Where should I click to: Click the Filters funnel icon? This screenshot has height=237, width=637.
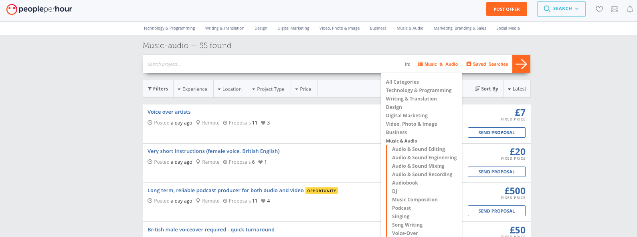(x=150, y=89)
